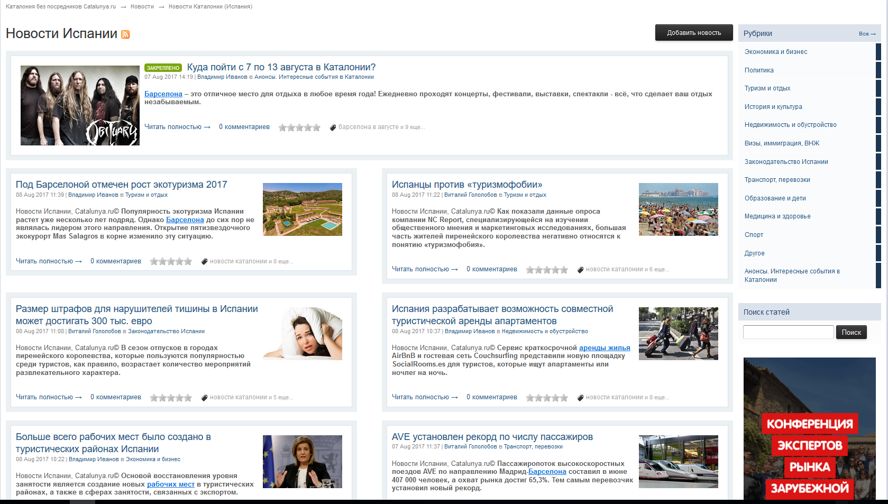
Task: Open 'Туризм и отдых' sidebar category
Action: pyautogui.click(x=767, y=88)
